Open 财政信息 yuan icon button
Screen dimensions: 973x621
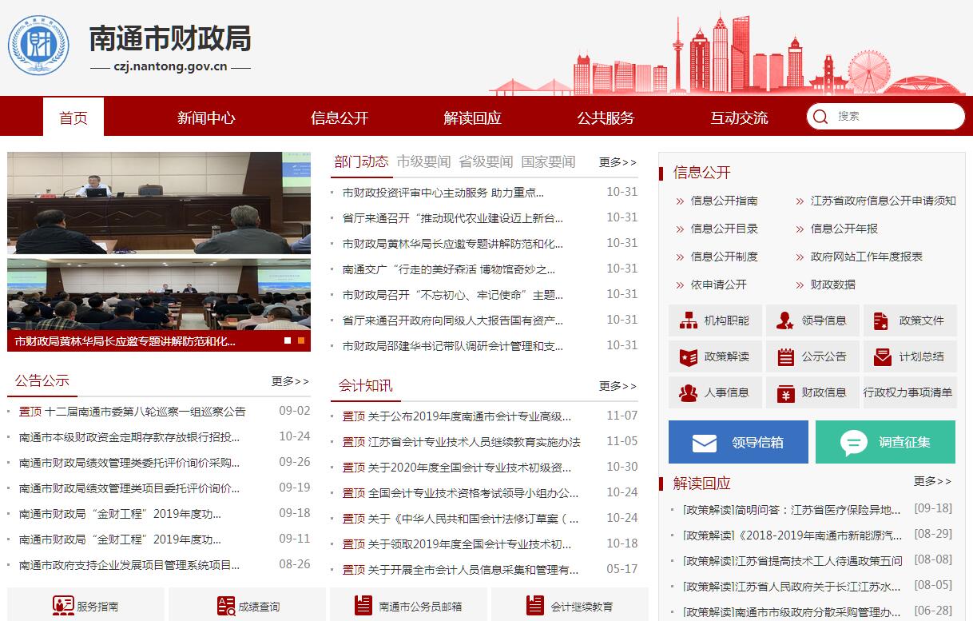click(785, 392)
